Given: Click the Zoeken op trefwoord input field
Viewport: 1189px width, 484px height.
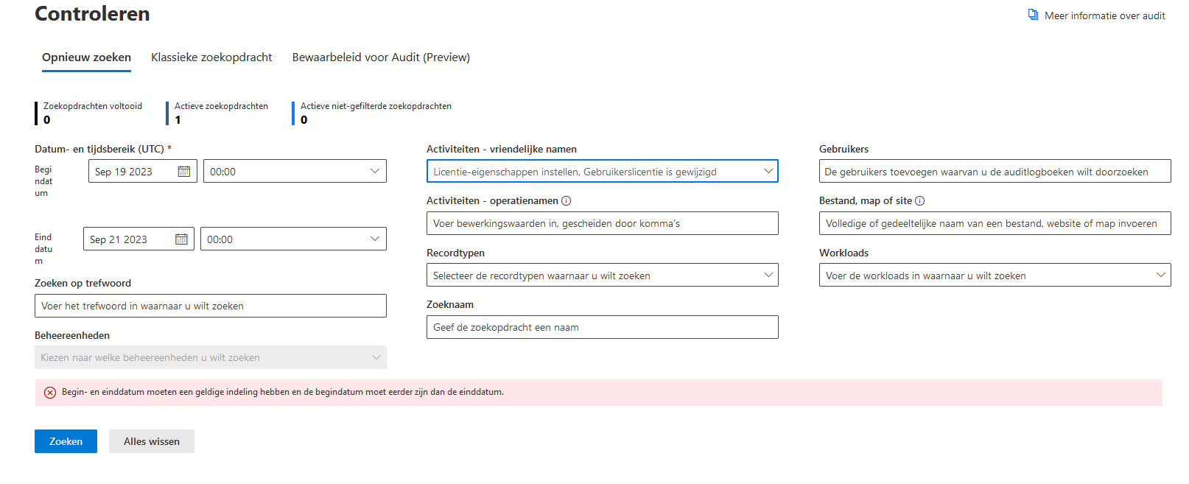Looking at the screenshot, I should [x=211, y=306].
